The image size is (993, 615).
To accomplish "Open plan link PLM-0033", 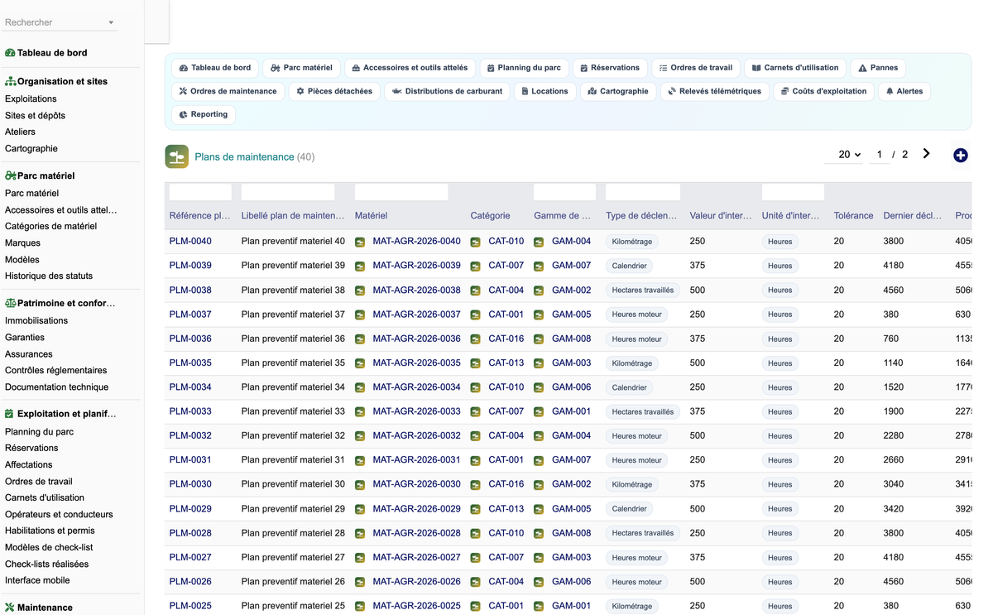I will point(190,411).
